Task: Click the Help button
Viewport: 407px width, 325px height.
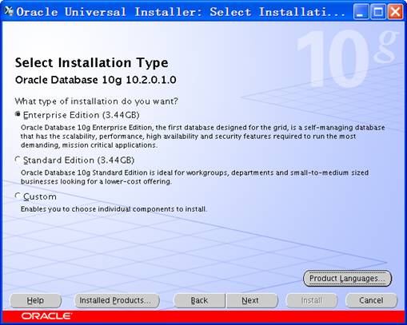Action: coord(35,300)
